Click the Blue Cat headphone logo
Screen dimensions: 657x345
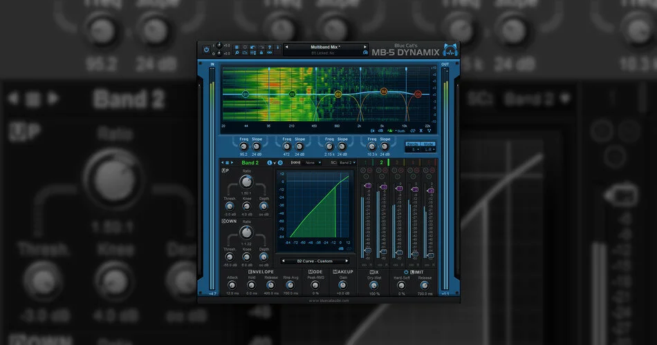pyautogui.click(x=450, y=50)
